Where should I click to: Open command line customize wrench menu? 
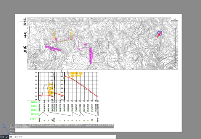(6, 137)
